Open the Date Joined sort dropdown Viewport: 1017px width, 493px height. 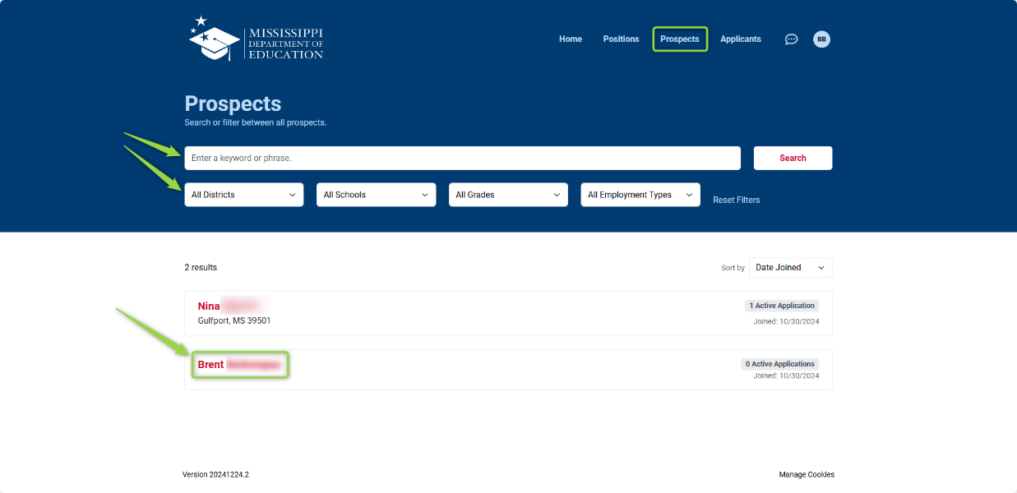point(789,267)
